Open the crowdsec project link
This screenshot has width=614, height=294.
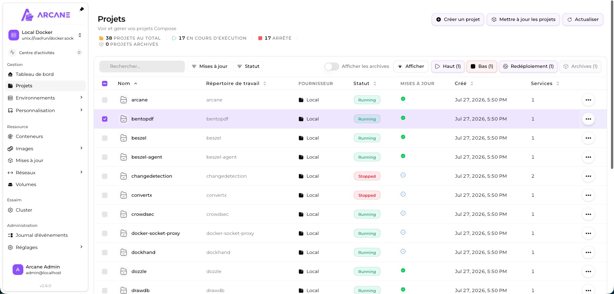pos(143,214)
